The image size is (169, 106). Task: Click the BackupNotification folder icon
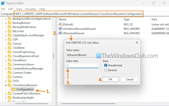(x=10, y=27)
